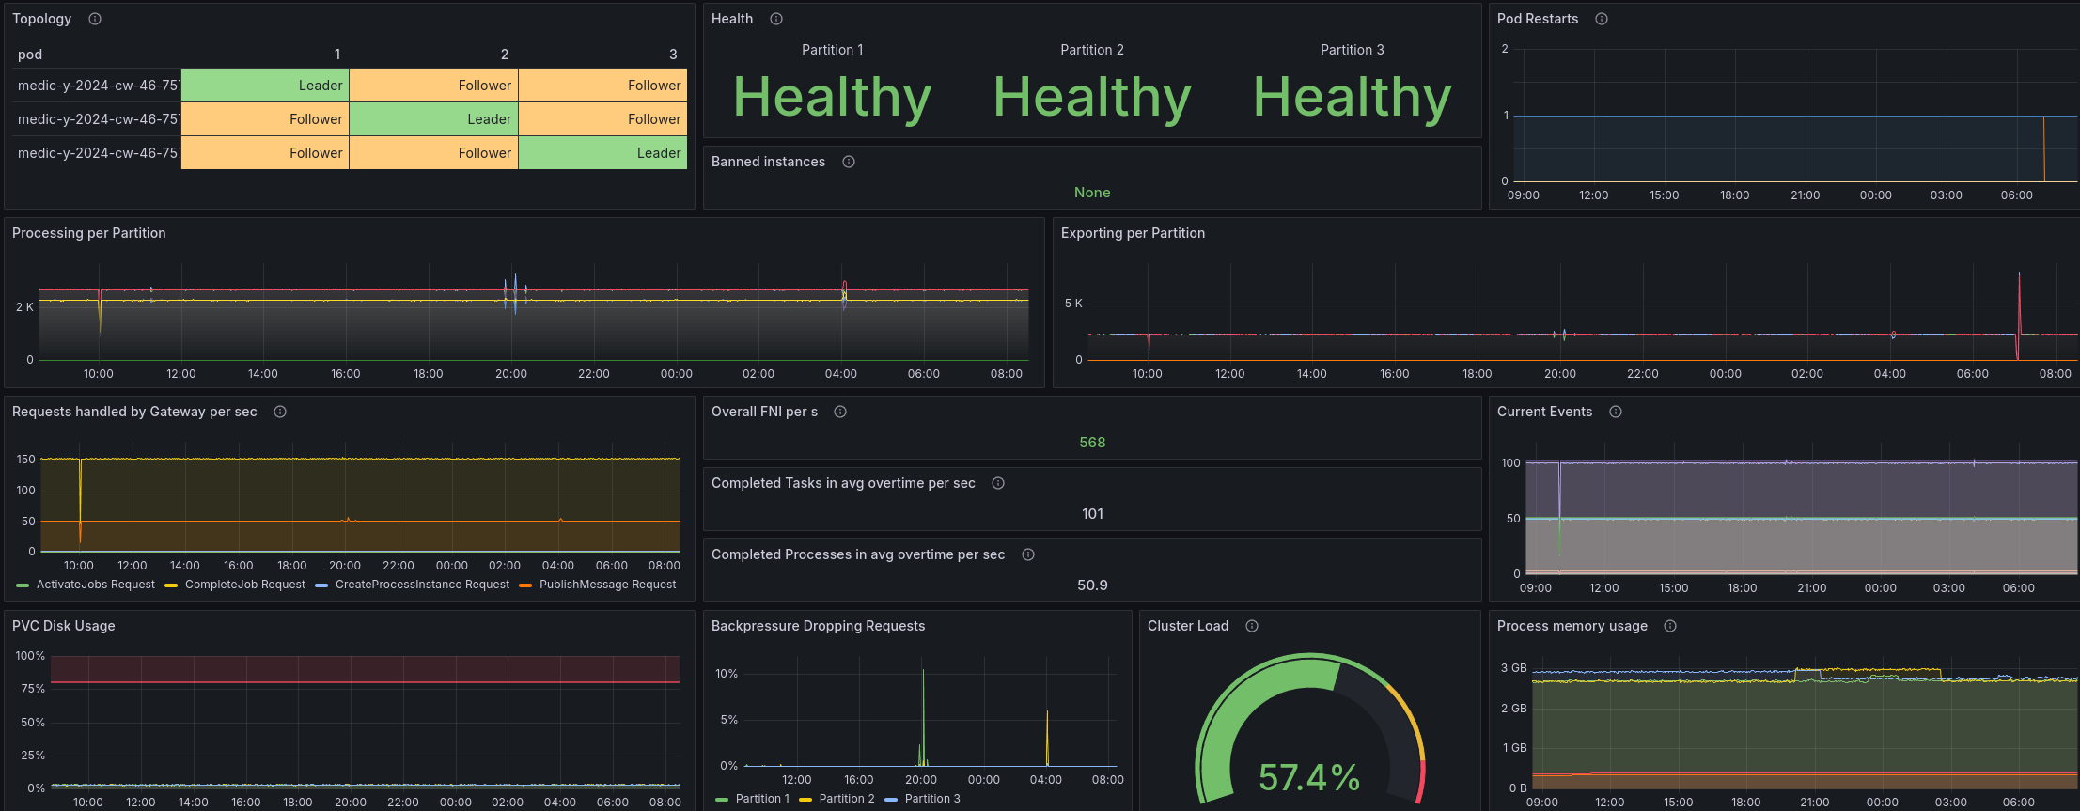The height and width of the screenshot is (811, 2080).
Task: Click the red threshold line in PVC Disk Usage
Action: click(x=365, y=682)
